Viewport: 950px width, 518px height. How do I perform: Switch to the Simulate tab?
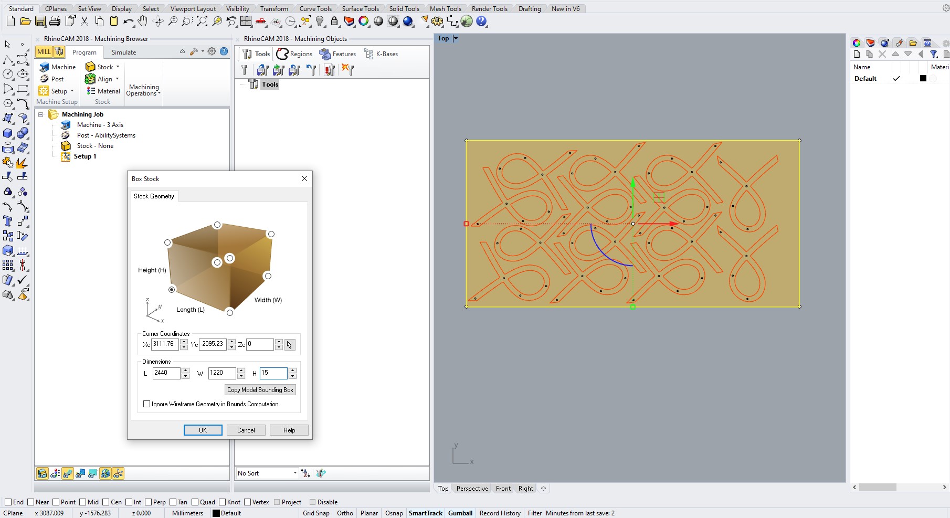(124, 52)
